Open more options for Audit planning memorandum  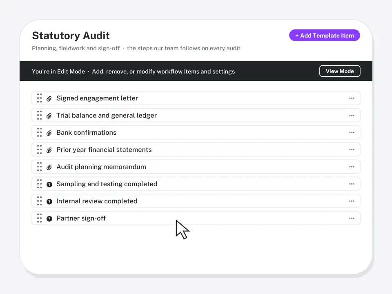click(352, 167)
